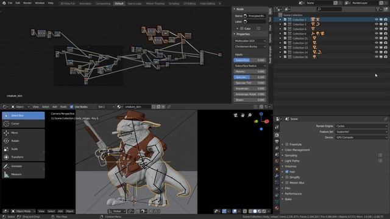Open the Window menu
Viewport: 390px width, 219px height.
pyautogui.click(x=40, y=3)
